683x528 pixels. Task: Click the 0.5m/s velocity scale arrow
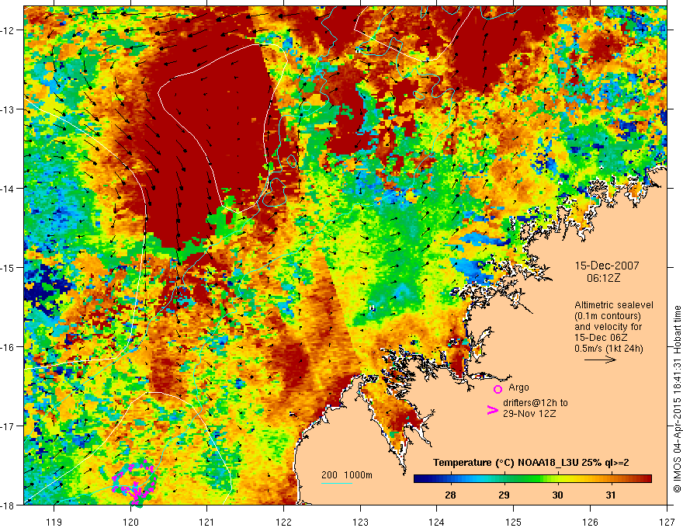coord(600,360)
